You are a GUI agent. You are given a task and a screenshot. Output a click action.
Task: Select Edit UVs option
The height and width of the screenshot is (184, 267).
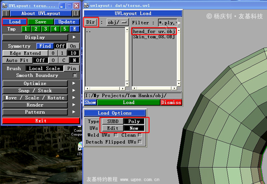[113, 128]
